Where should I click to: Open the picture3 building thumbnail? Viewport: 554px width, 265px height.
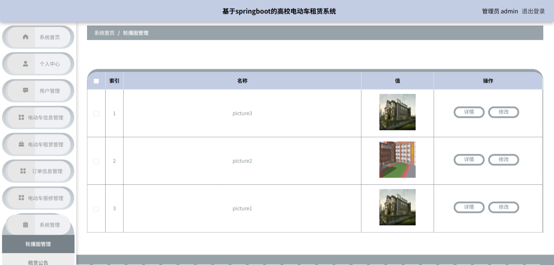coord(397,112)
